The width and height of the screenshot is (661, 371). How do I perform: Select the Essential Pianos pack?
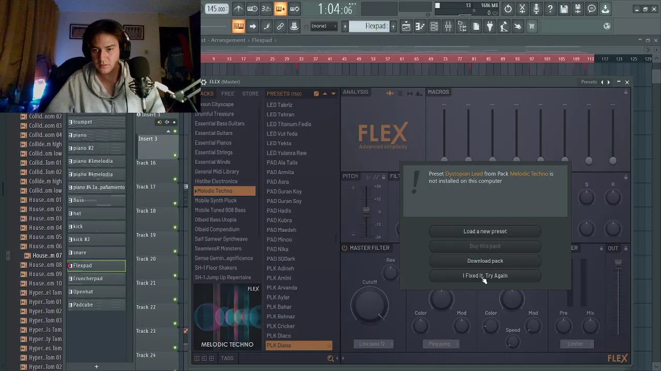213,143
